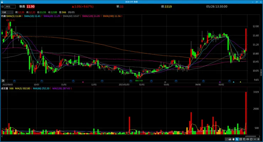263x142 pixels.
Task: Click the 11.90 last price box
Action: (31, 6)
